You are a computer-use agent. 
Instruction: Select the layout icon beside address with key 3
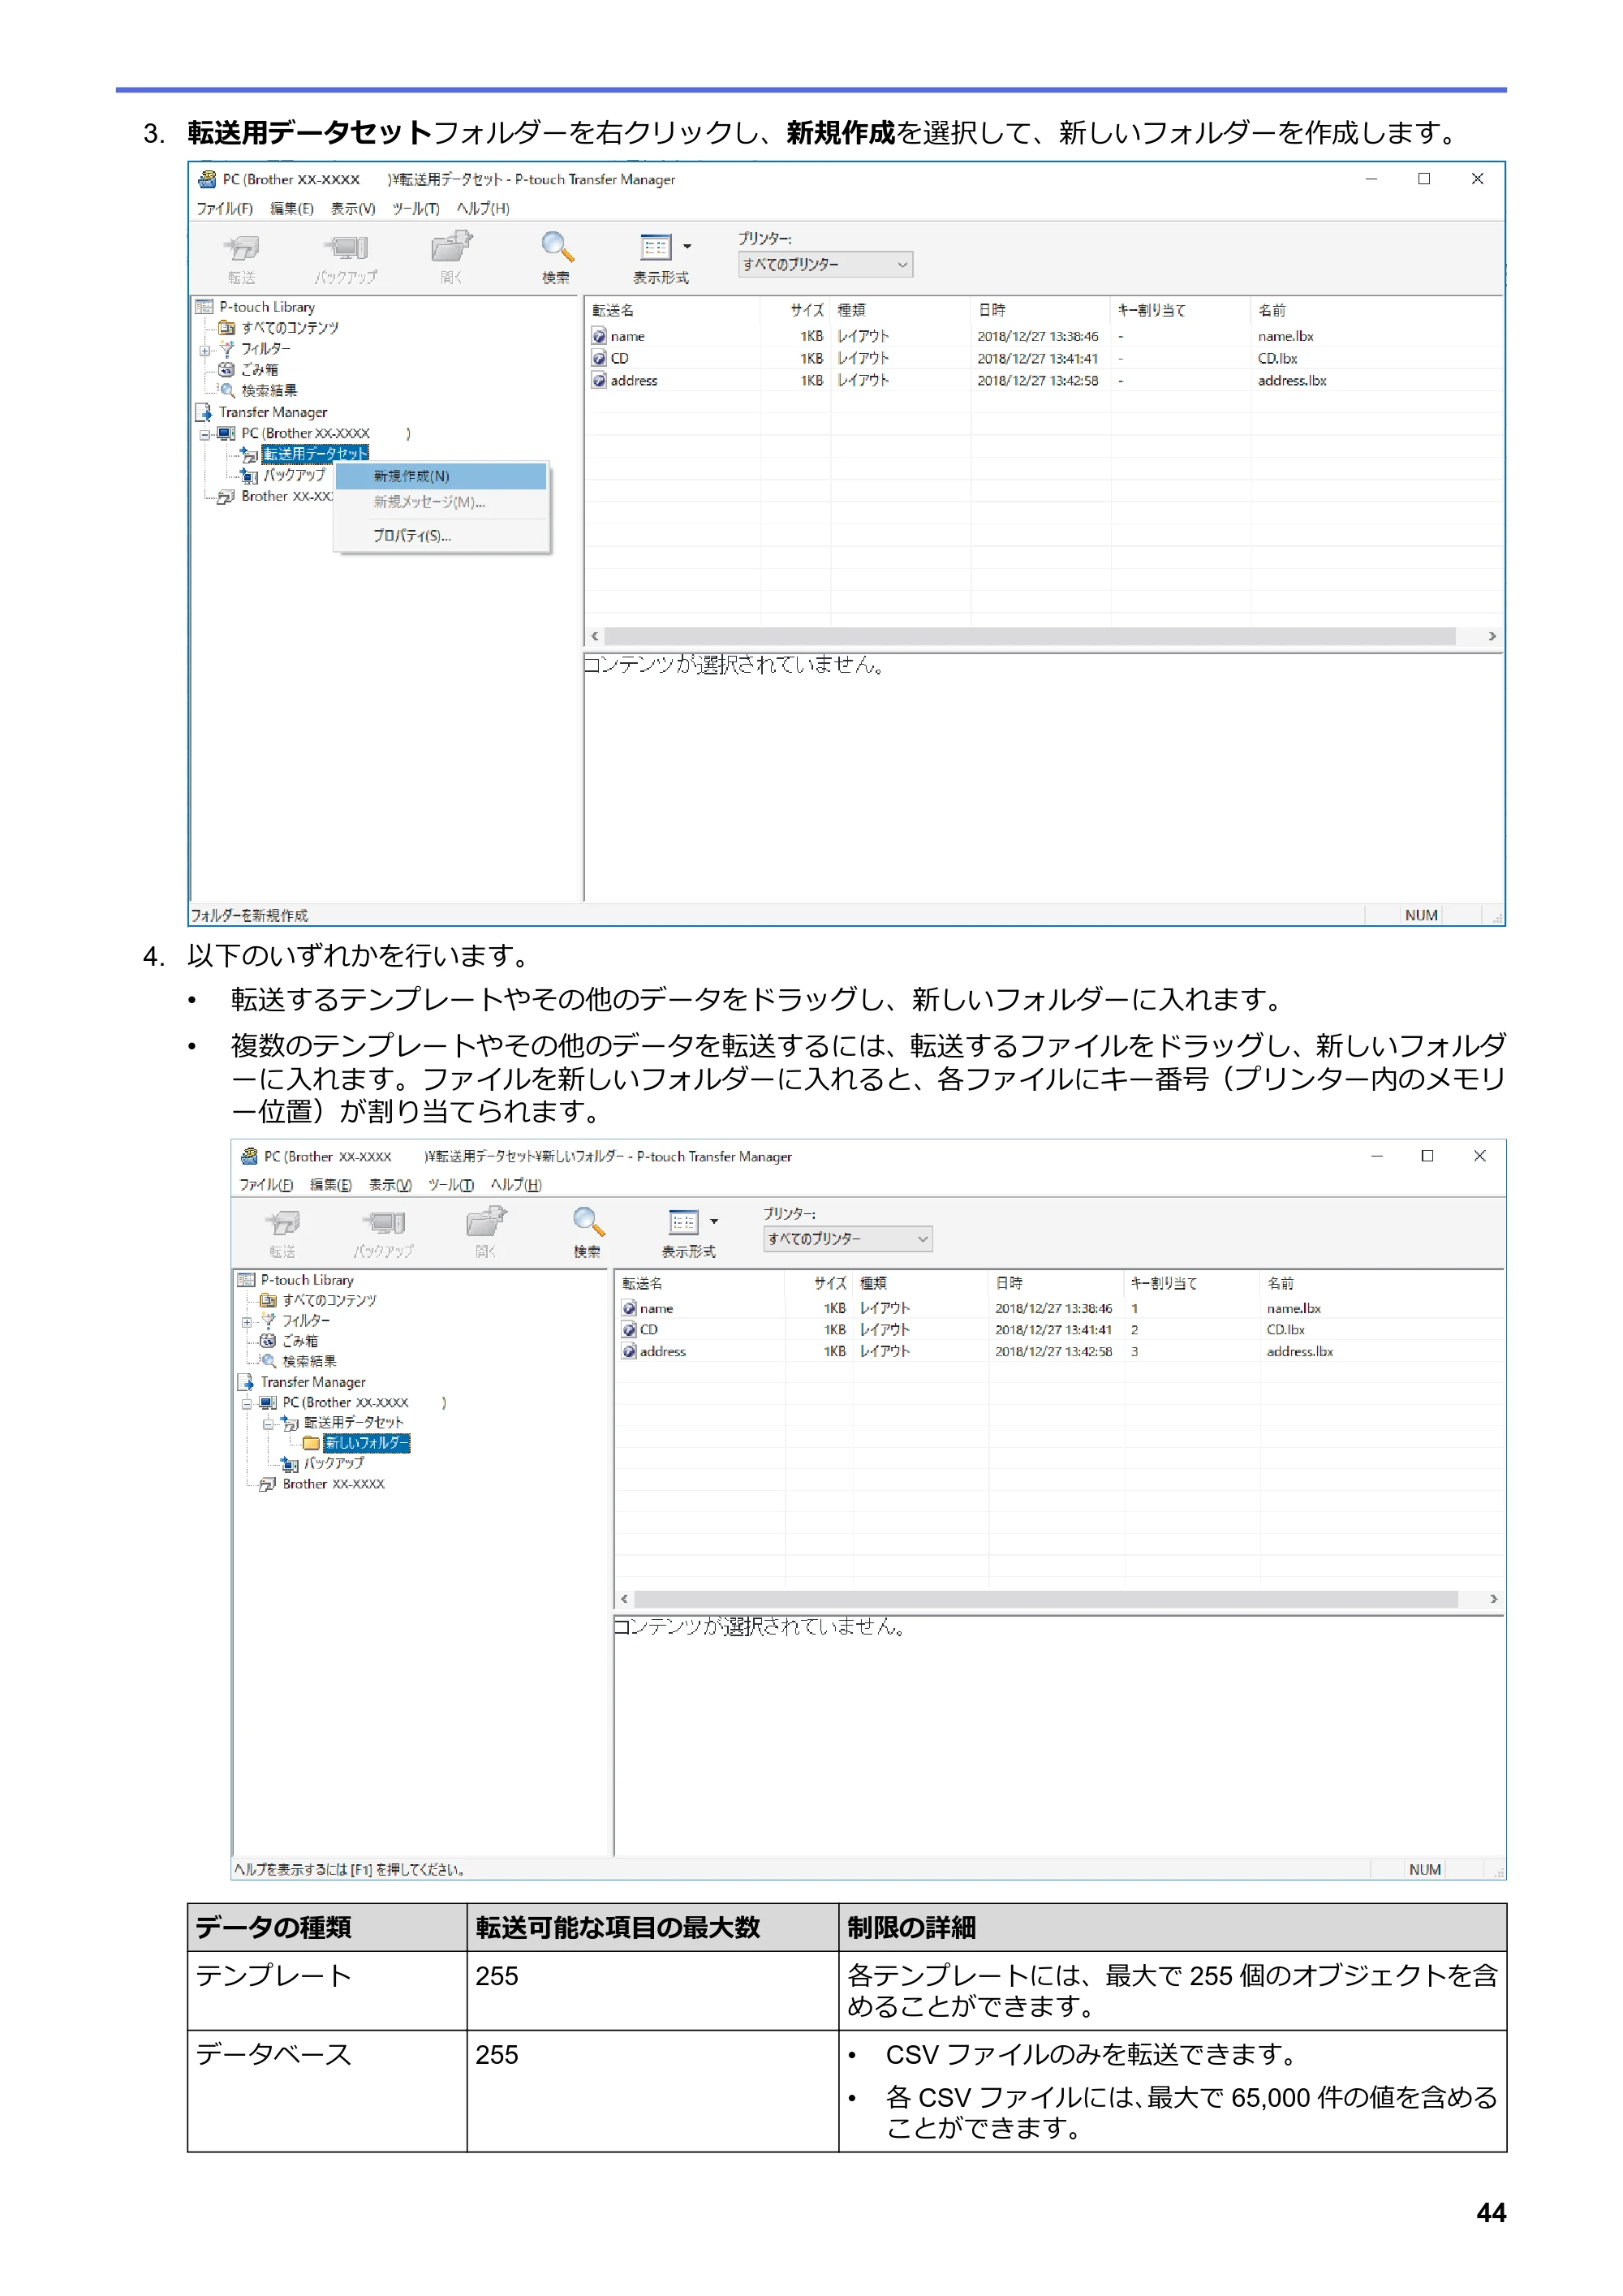[629, 1351]
